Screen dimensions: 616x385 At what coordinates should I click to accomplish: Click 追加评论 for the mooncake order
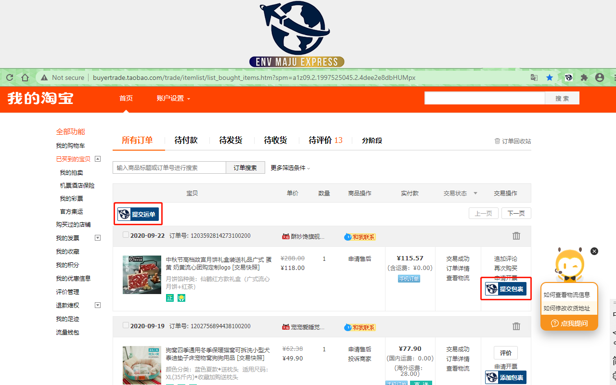[506, 259]
